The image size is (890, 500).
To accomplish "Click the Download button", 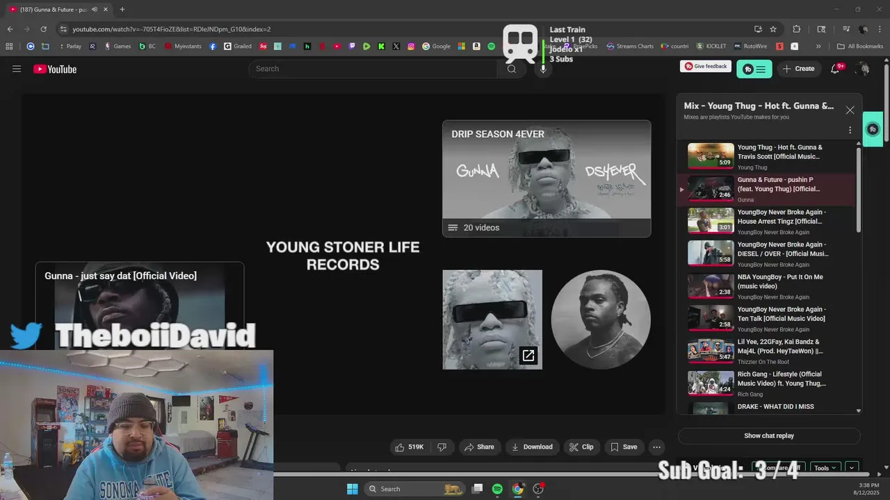I will tap(533, 447).
